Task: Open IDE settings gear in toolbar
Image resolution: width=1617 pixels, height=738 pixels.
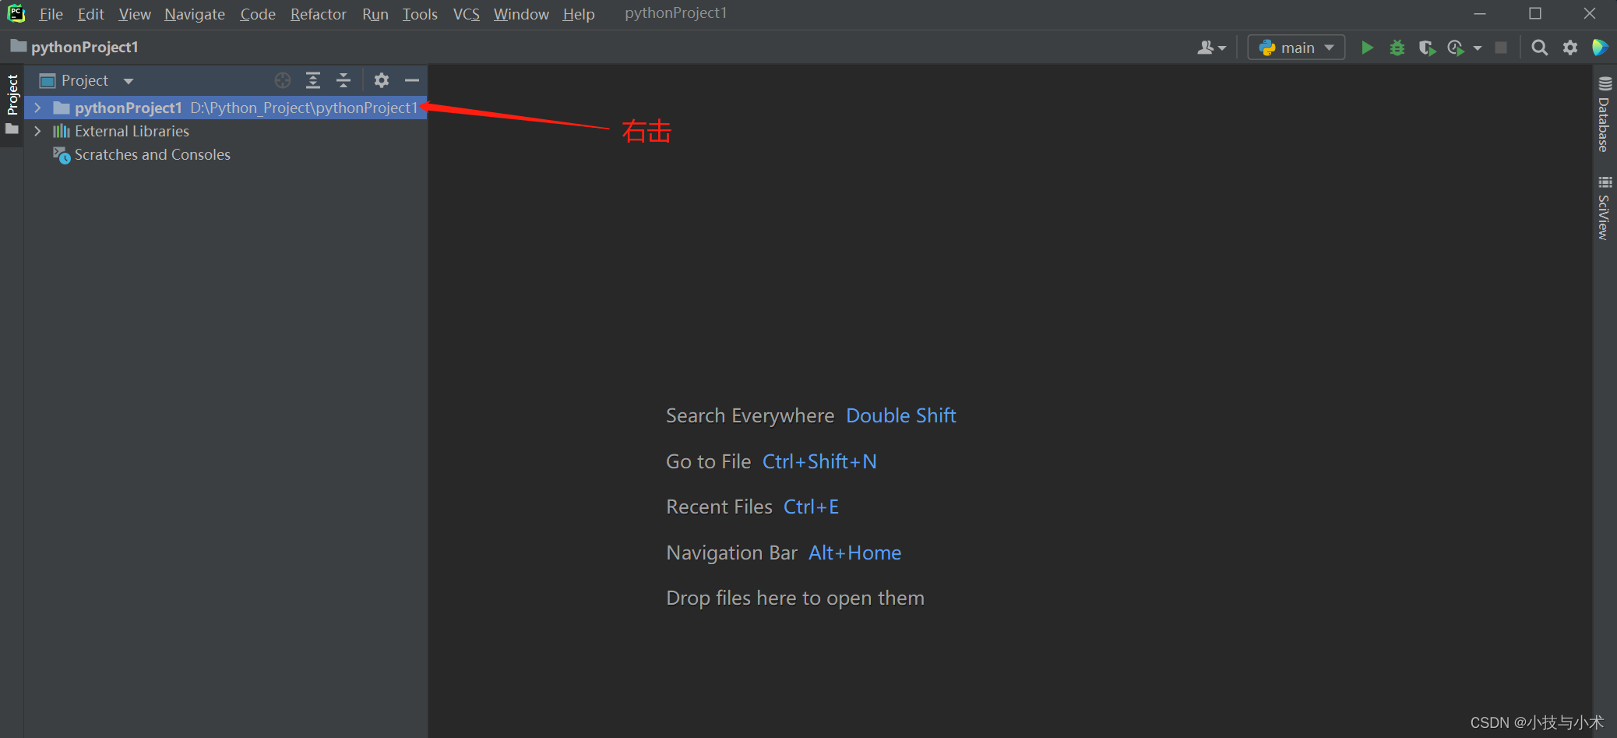Action: point(1570,48)
